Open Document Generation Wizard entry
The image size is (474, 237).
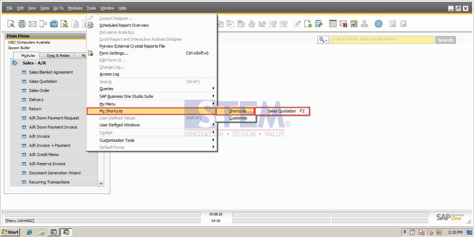click(x=54, y=173)
